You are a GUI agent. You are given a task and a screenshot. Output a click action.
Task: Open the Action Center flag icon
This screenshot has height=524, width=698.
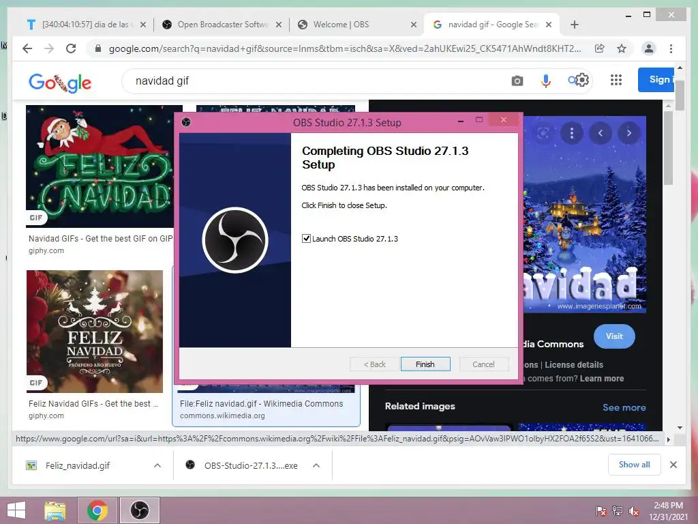pyautogui.click(x=601, y=511)
